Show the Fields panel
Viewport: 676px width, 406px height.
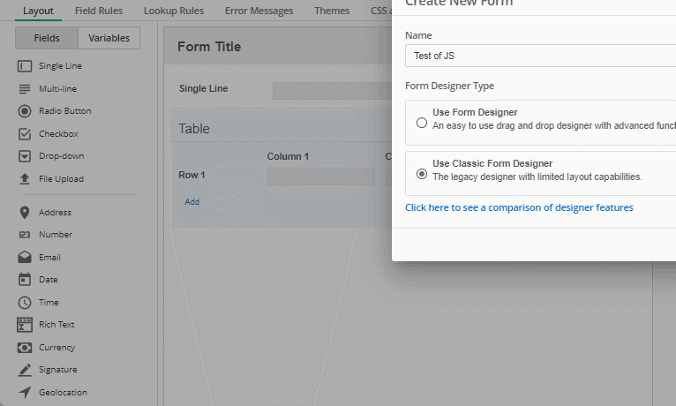coord(47,38)
